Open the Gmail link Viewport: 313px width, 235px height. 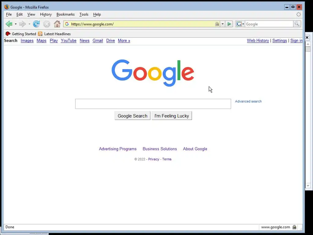tap(98, 41)
